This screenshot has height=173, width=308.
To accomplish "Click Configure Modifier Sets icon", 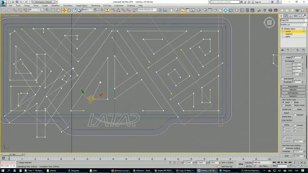I will [x=303, y=50].
